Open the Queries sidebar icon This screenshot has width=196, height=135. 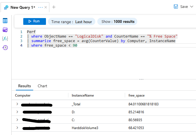coord(5,30)
